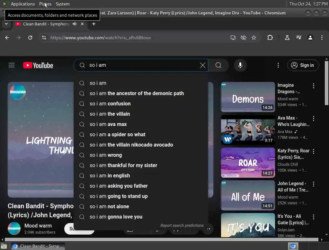Open the Demons video thumbnail

click(x=248, y=97)
